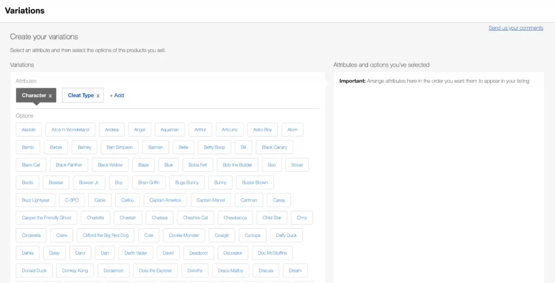Screen dimensions: 555x283
Task: Choose the Dracula option
Action: (266, 271)
